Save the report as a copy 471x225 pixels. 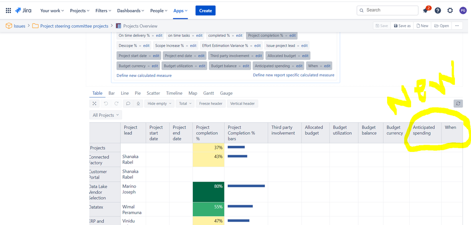tap(402, 26)
